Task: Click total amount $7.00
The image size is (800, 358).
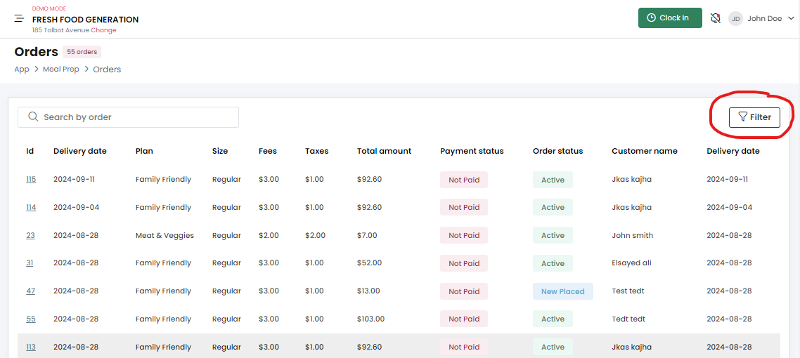Action: point(368,235)
